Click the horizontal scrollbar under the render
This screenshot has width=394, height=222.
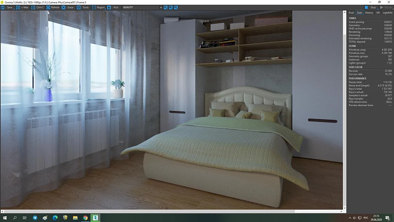(x=149, y=211)
